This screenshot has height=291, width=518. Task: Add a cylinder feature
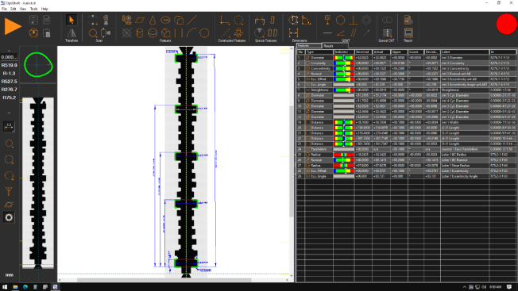pyautogui.click(x=140, y=33)
